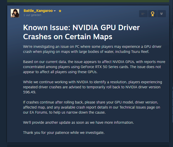The image size is (173, 147).
Task: Click the '1 uur geleden' timestamp
Action: point(32,15)
